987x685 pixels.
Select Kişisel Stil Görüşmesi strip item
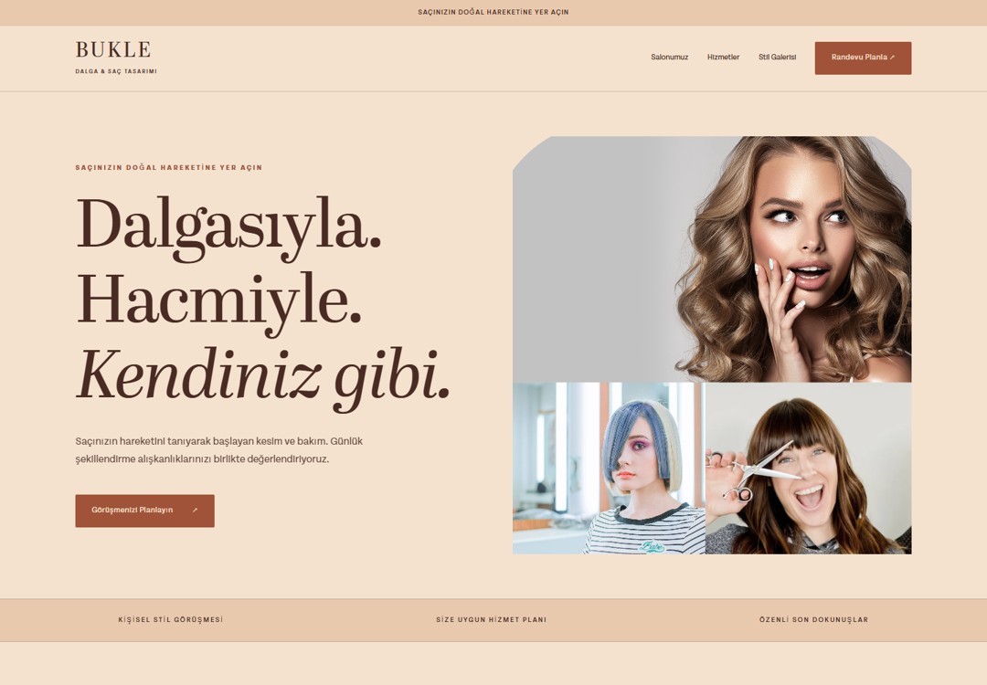[x=171, y=619]
